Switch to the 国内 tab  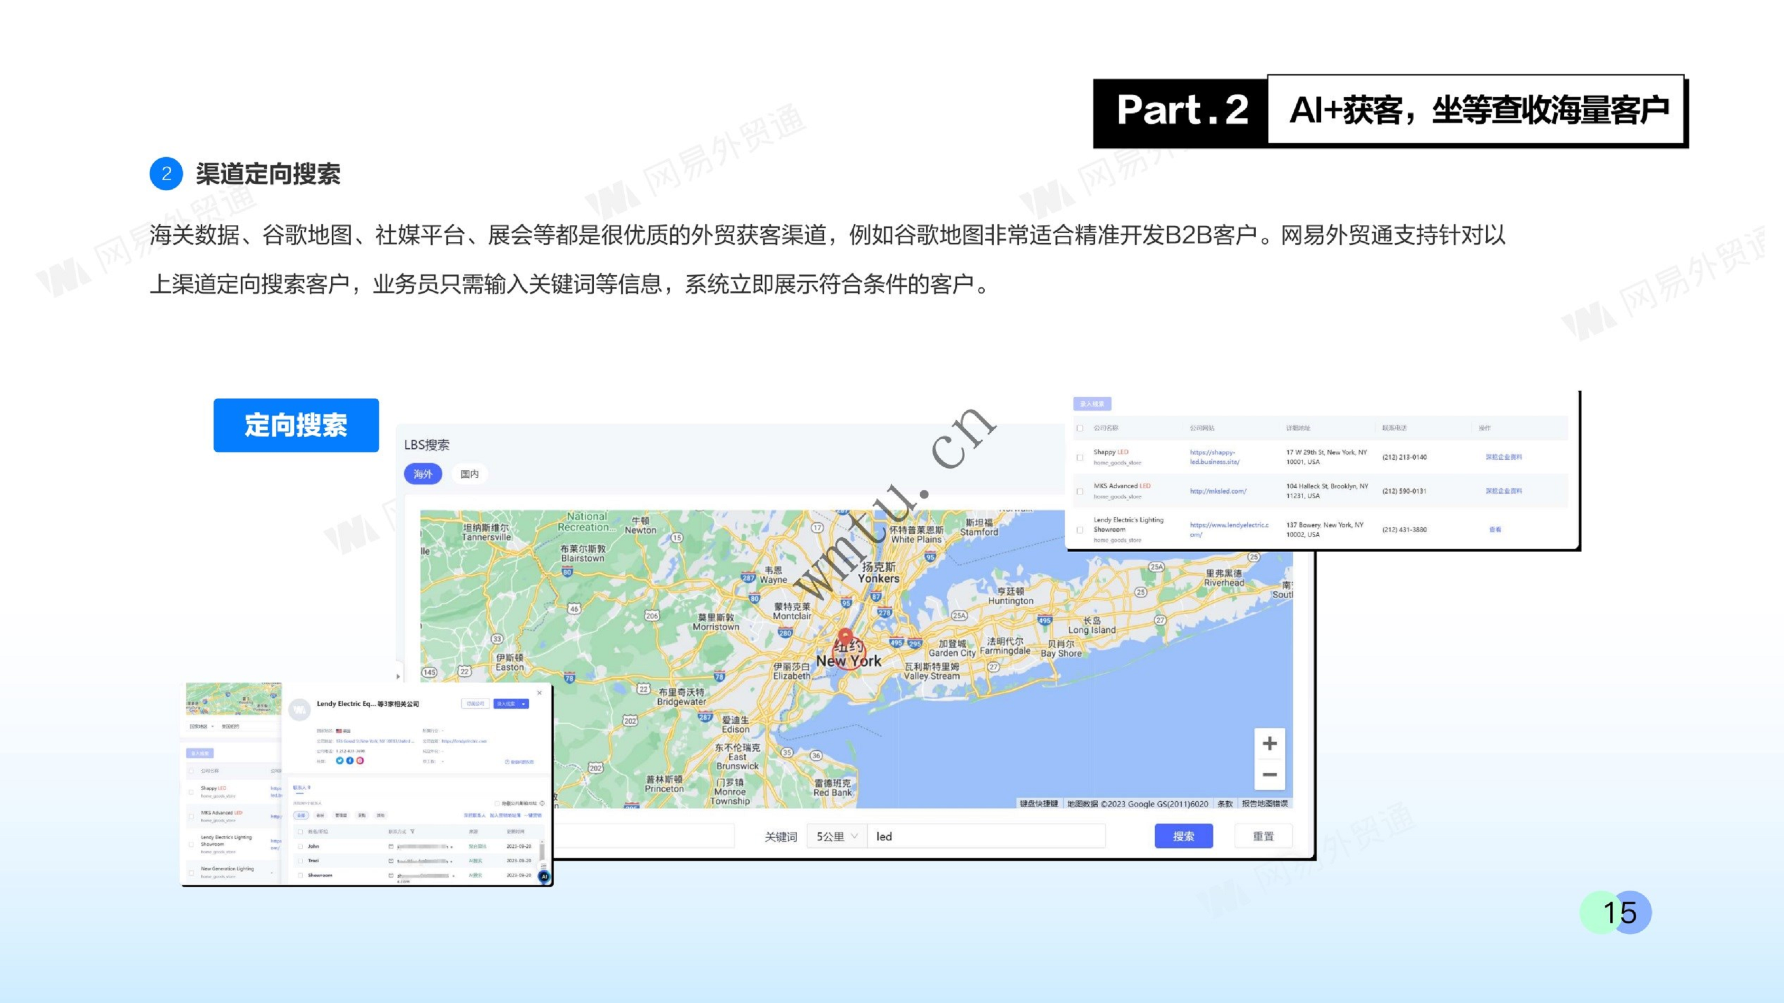coord(470,474)
